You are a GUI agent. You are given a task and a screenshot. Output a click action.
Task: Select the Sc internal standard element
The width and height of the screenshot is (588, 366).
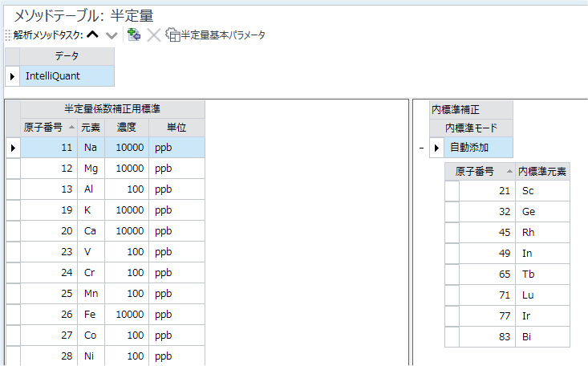pos(542,191)
